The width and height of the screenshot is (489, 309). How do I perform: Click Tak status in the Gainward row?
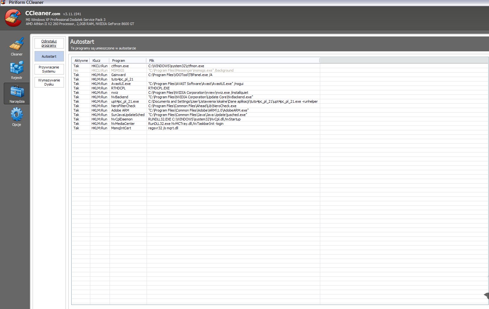coord(76,75)
